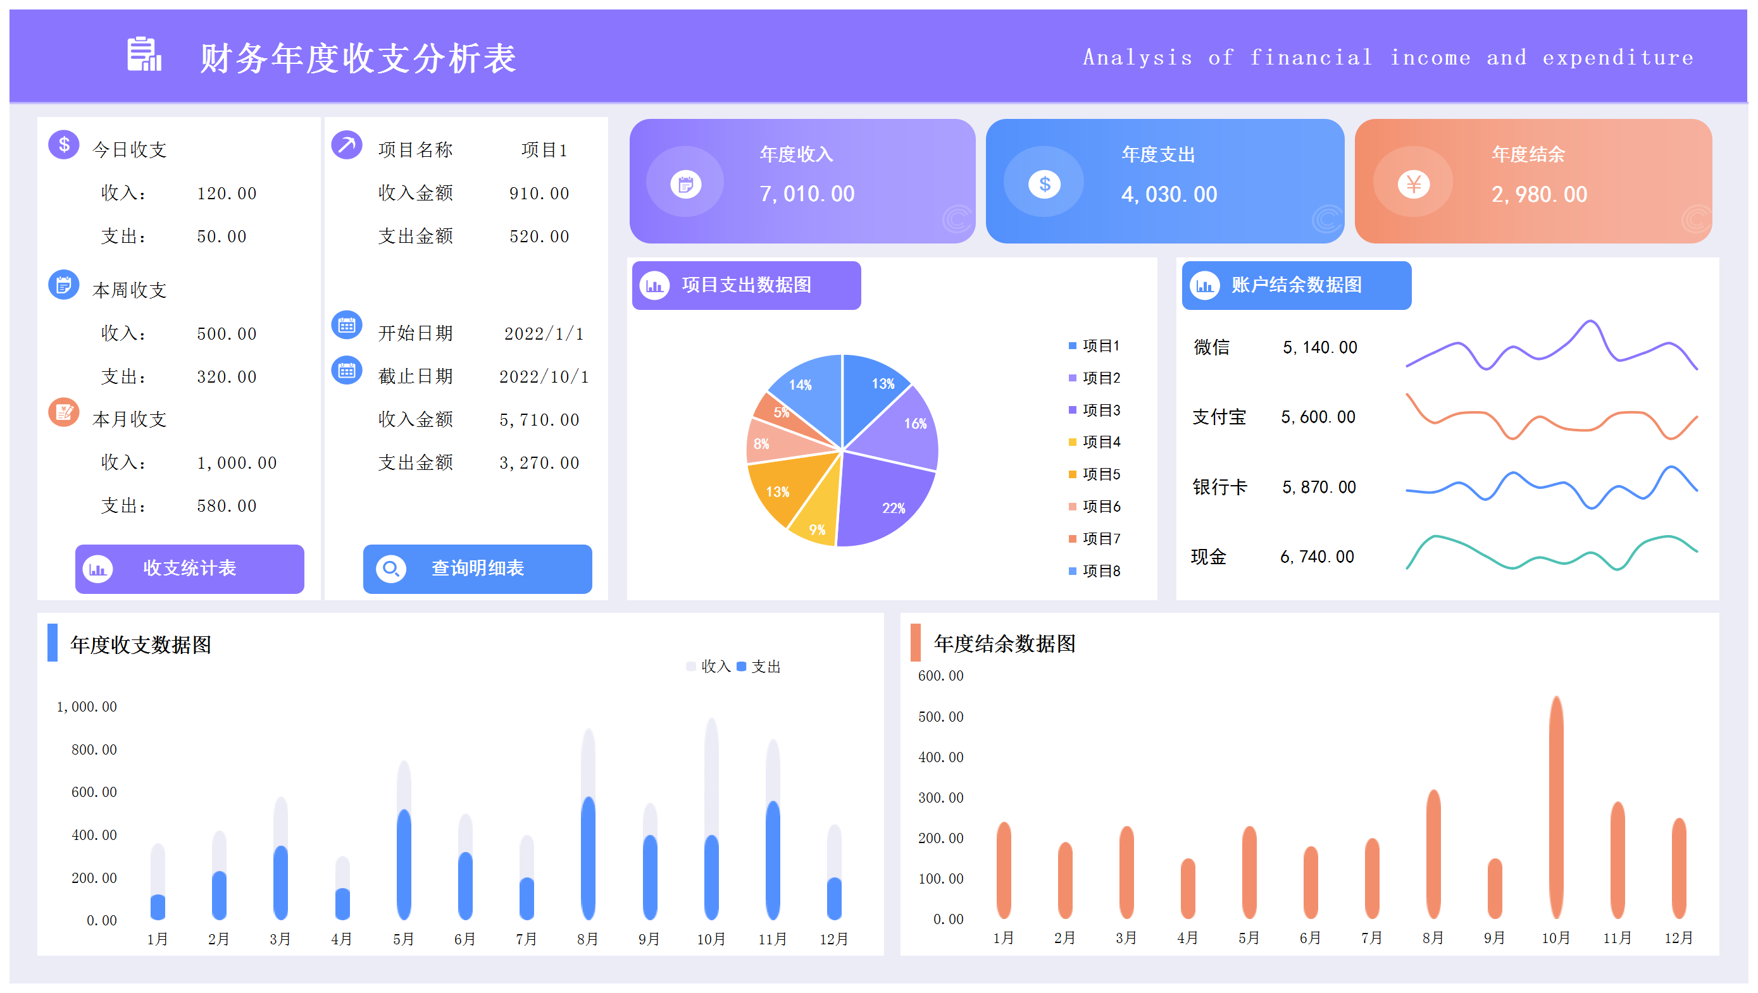The height and width of the screenshot is (993, 1758).
Task: Click the notepad icon in 年度收入 card
Action: coord(685,183)
